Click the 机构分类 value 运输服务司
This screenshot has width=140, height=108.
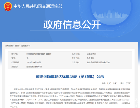[x=91, y=54]
